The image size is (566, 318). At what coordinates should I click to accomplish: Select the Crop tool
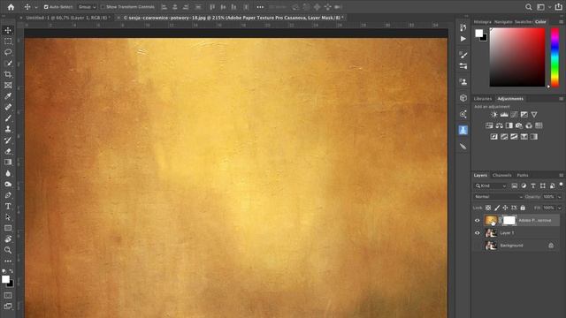[x=8, y=74]
